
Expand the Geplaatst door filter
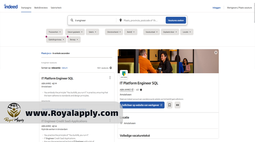[x=170, y=32]
